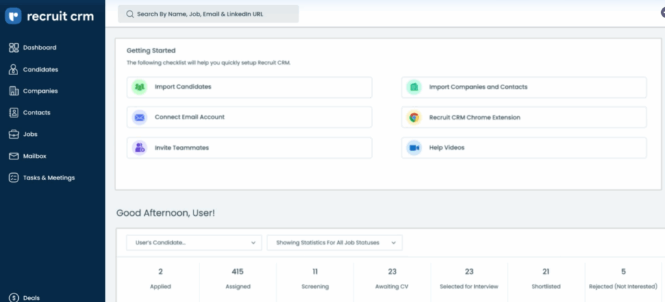
Task: Select Contacts in the sidebar
Action: (x=36, y=113)
